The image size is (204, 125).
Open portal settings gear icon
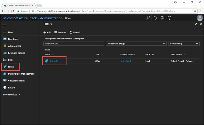(x=162, y=18)
